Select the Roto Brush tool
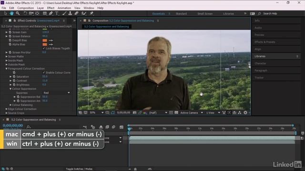Viewport: 305px width, 171px height. 84,13
